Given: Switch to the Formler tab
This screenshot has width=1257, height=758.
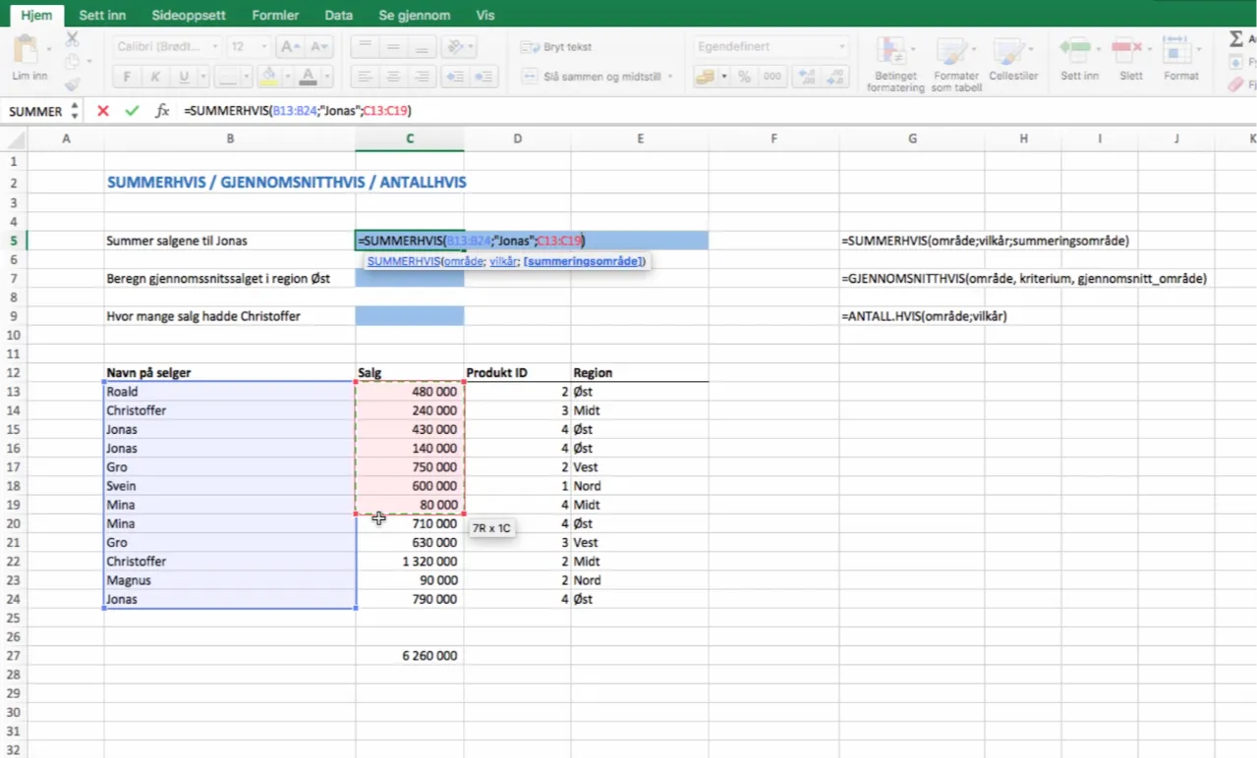Looking at the screenshot, I should pyautogui.click(x=274, y=16).
